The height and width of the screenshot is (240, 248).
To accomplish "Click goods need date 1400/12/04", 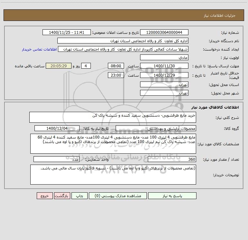I will click(x=57, y=128).
